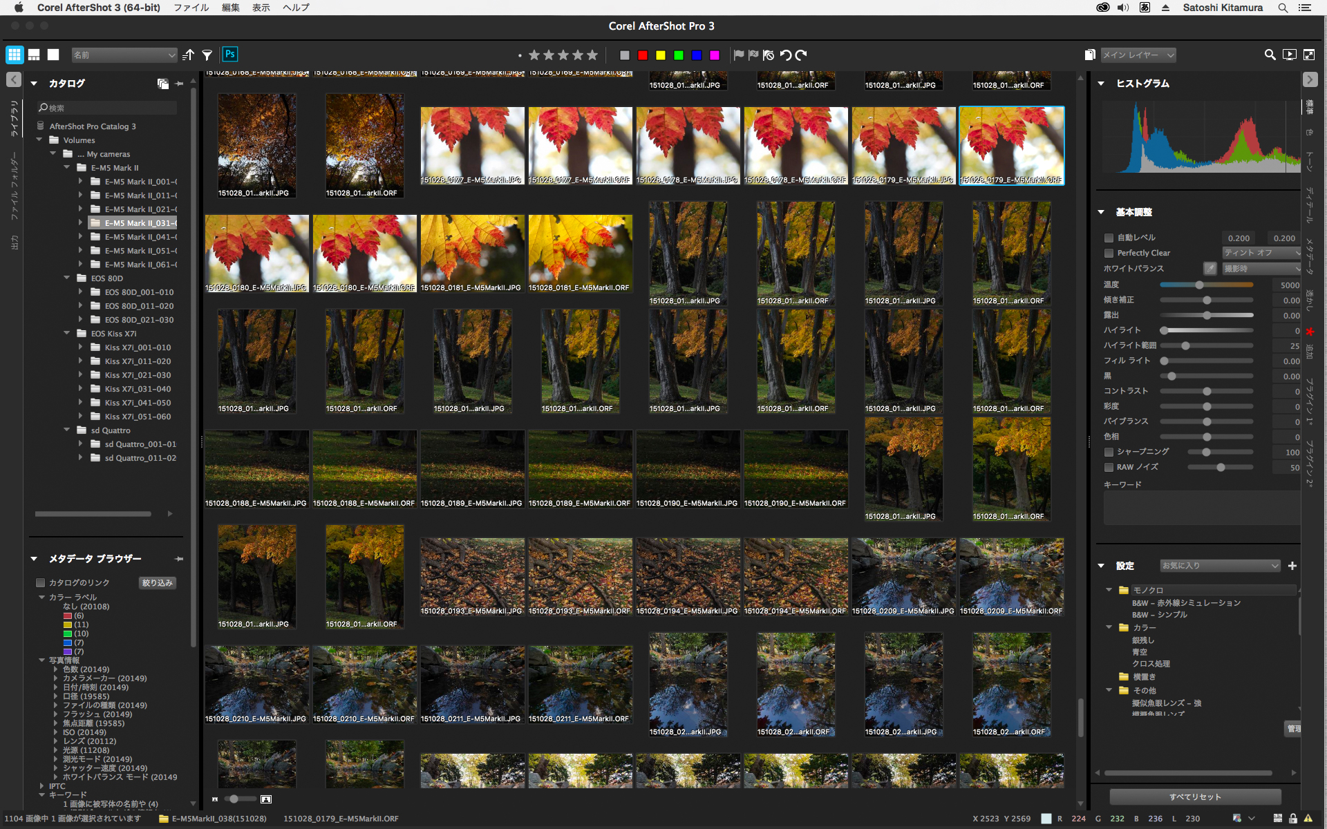
Task: Open the ファイル menu
Action: coord(191,8)
